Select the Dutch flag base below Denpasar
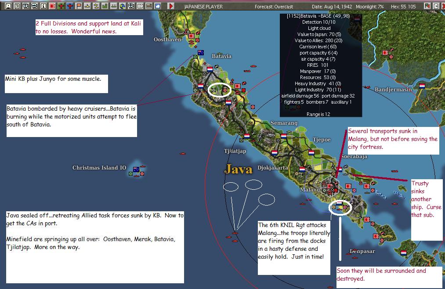445x289 pixels. (404, 253)
